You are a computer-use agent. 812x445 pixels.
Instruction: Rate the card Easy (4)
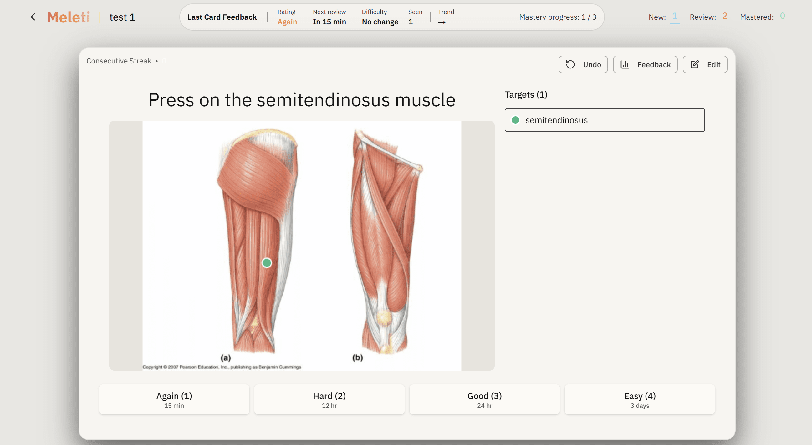(x=640, y=399)
